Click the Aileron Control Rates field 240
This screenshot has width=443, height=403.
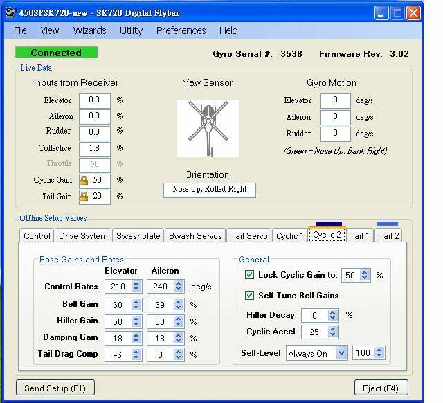tap(165, 286)
